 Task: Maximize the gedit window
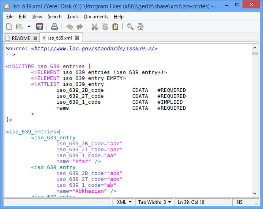point(237,5)
